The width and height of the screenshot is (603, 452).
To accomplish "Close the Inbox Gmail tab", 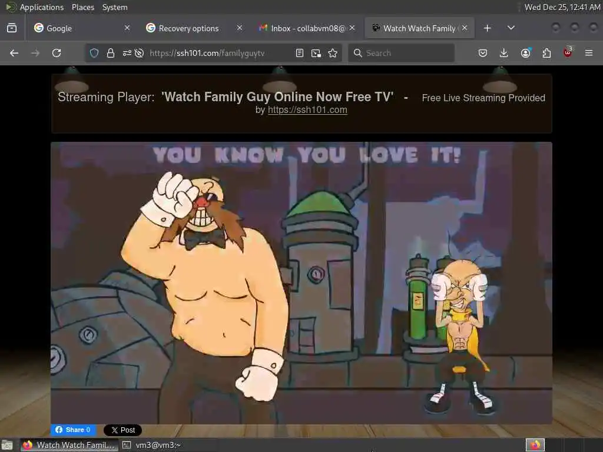I will pos(352,28).
